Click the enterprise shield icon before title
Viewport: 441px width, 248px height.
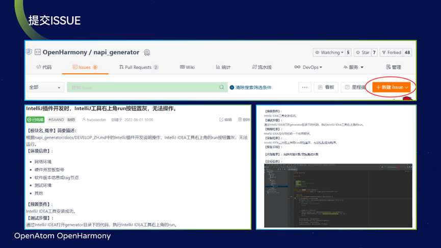coord(29,51)
